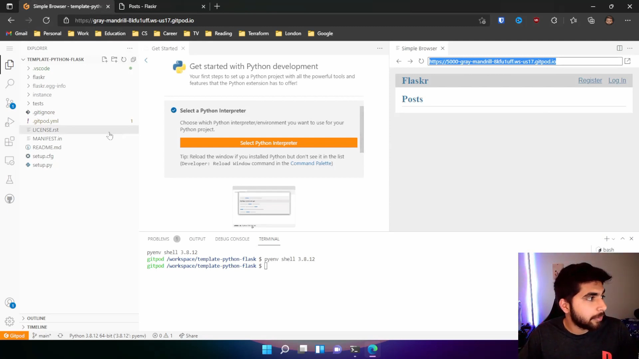Viewport: 639px width, 359px height.
Task: Open the Command Palette link
Action: pos(311,164)
